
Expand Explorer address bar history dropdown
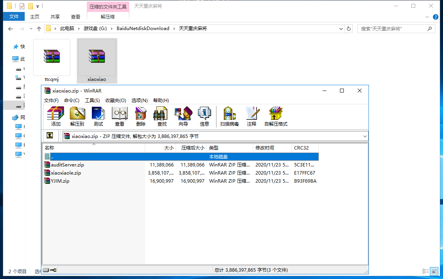341,29
